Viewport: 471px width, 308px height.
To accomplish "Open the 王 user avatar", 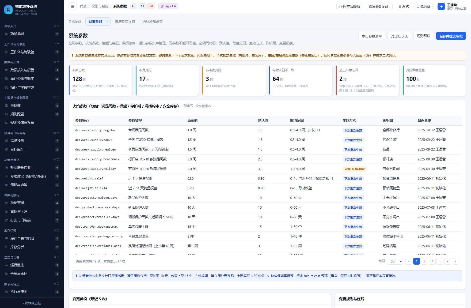I will (441, 6).
